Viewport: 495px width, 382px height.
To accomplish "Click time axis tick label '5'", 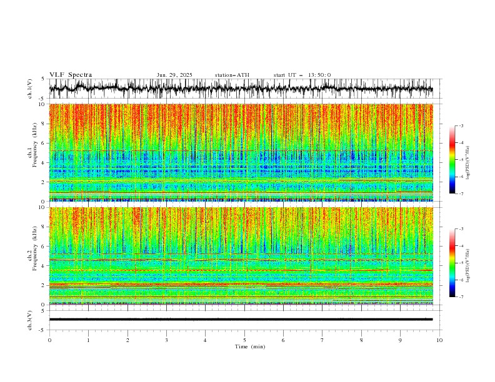I will pos(244,340).
